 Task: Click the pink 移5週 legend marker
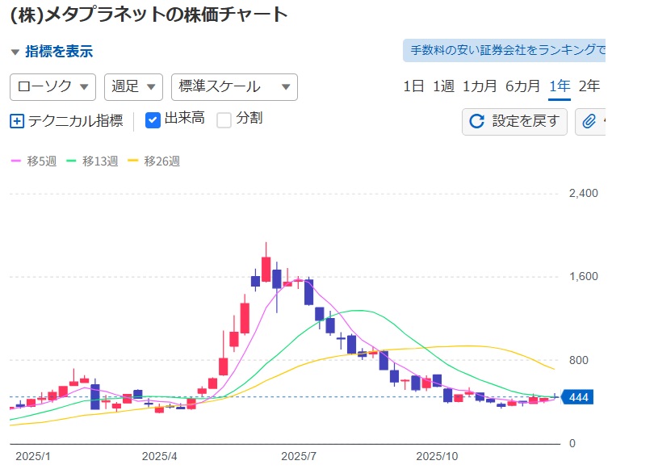click(16, 161)
